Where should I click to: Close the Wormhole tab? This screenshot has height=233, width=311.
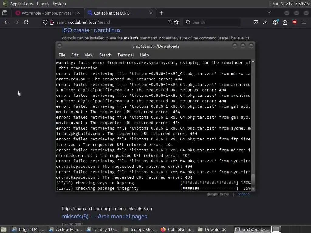pyautogui.click(x=79, y=13)
